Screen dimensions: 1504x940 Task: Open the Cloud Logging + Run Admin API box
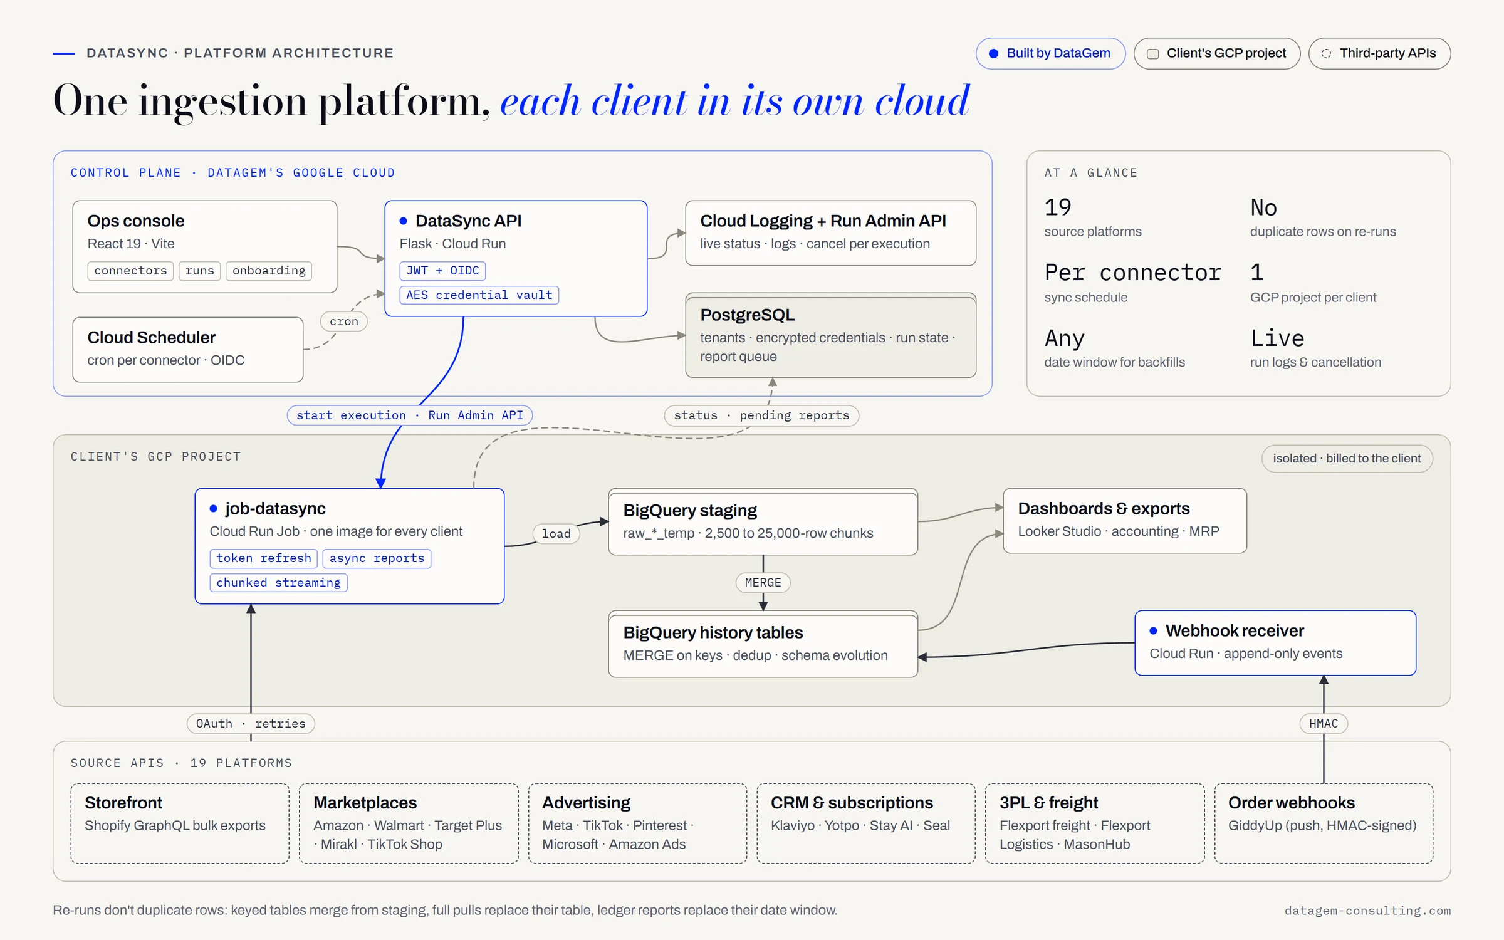pyautogui.click(x=831, y=233)
